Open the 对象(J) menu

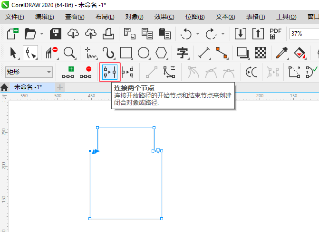click(134, 17)
